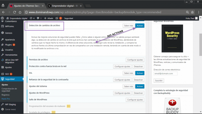Click the site info icon beside URL

point(26,12)
